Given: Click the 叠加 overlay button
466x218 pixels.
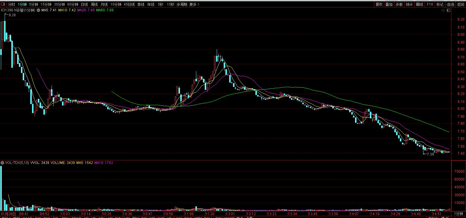Looking at the screenshot, I should tap(389, 4).
